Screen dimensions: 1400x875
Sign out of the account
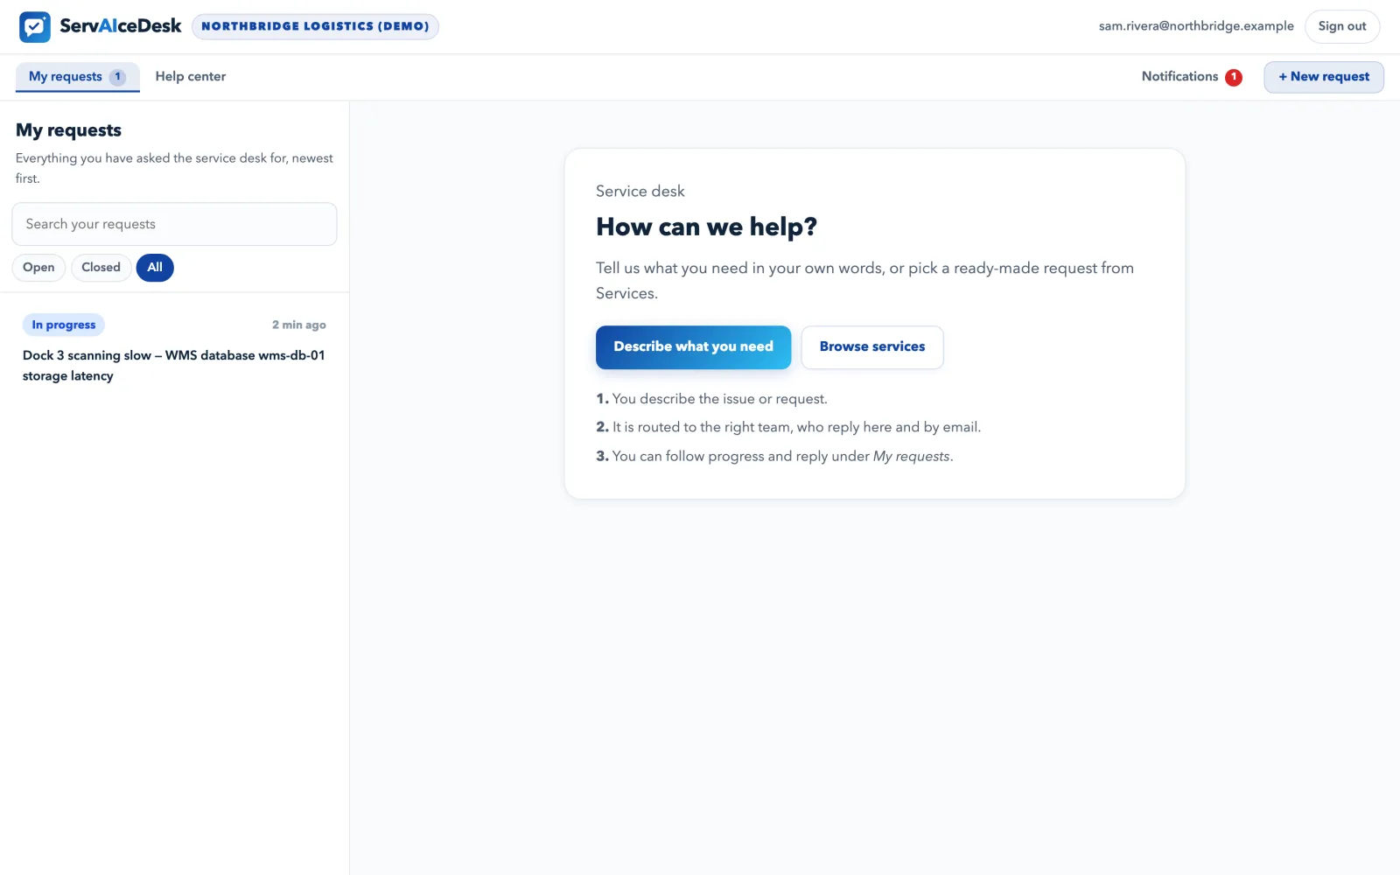tap(1342, 26)
